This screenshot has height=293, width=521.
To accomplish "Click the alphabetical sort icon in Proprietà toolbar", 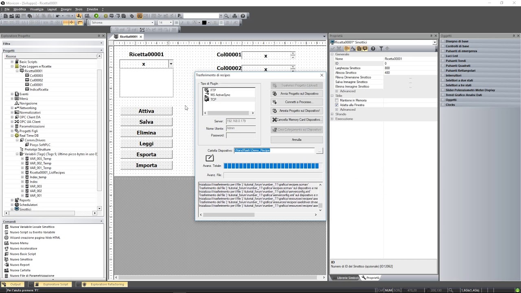I will coord(353,48).
